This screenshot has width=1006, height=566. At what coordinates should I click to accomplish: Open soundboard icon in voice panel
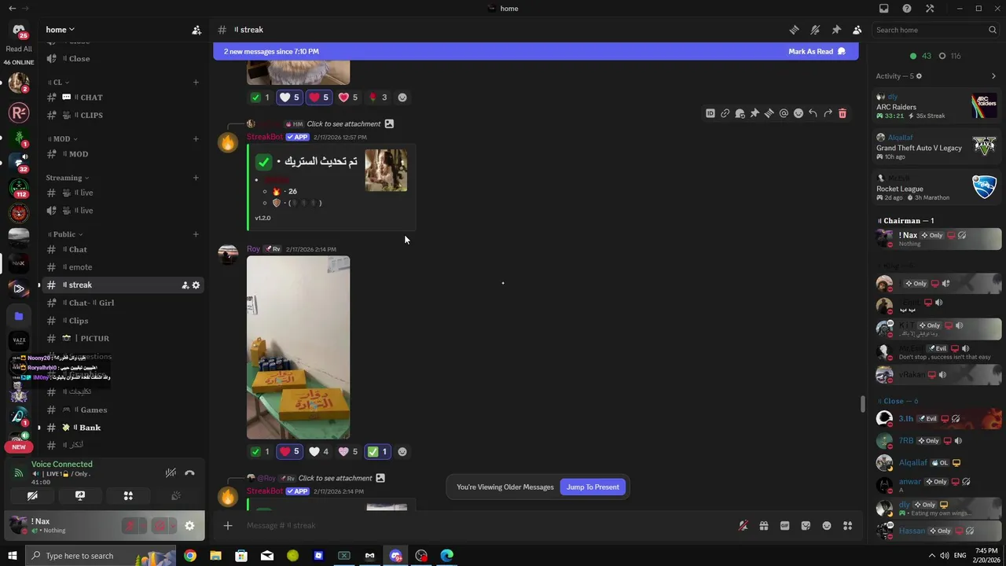tap(176, 496)
